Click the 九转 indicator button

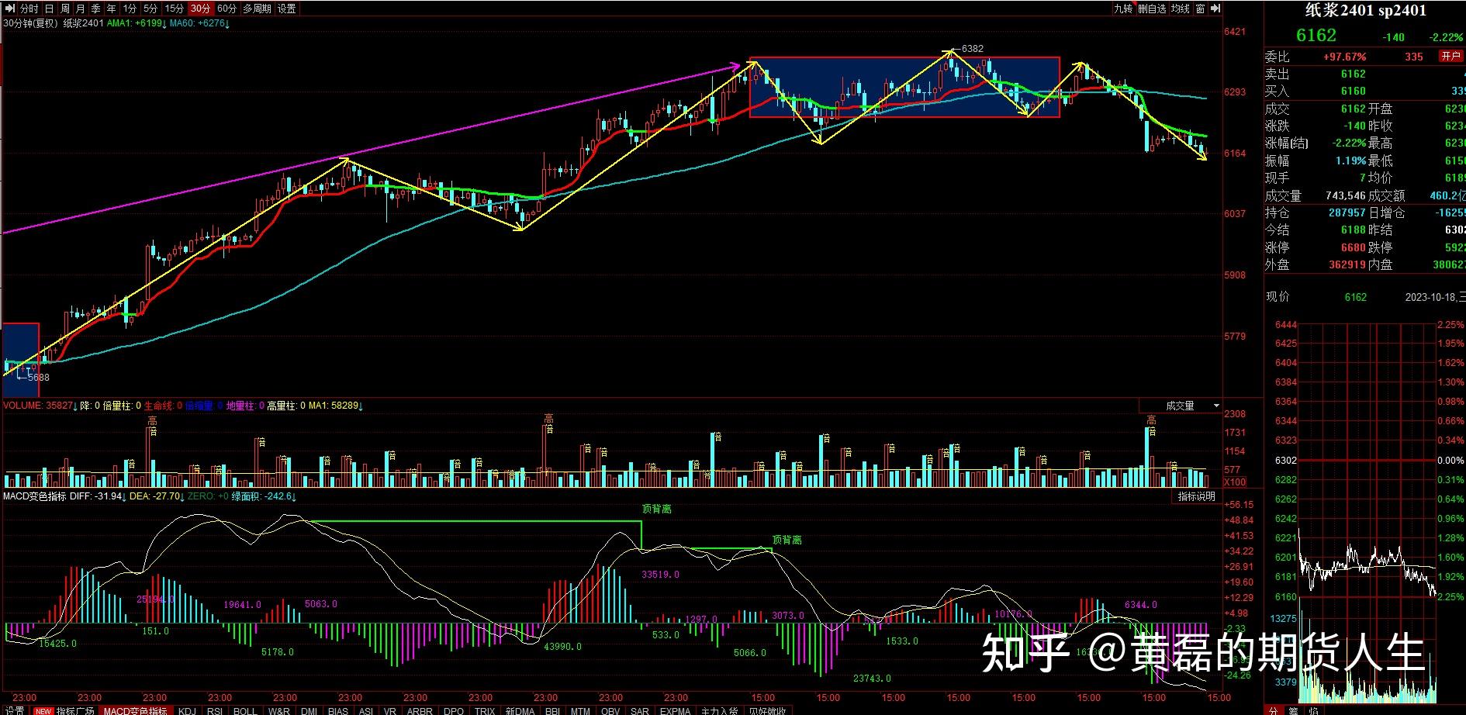click(1123, 9)
